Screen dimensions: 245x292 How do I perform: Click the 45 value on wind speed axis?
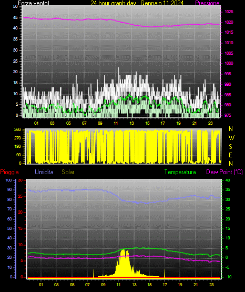coord(15,17)
